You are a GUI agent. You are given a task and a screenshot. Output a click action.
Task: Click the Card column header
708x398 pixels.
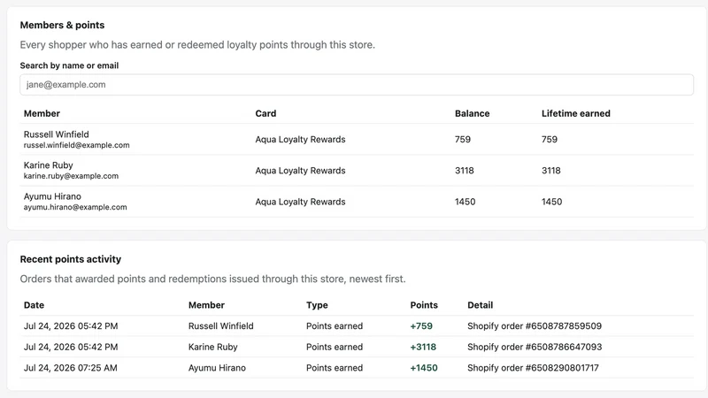point(265,114)
